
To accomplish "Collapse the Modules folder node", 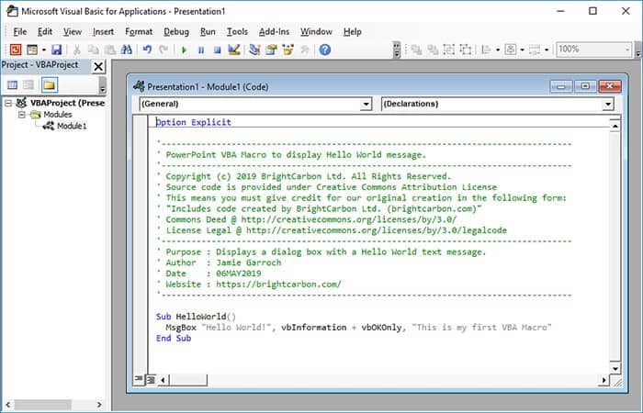I will click(22, 115).
